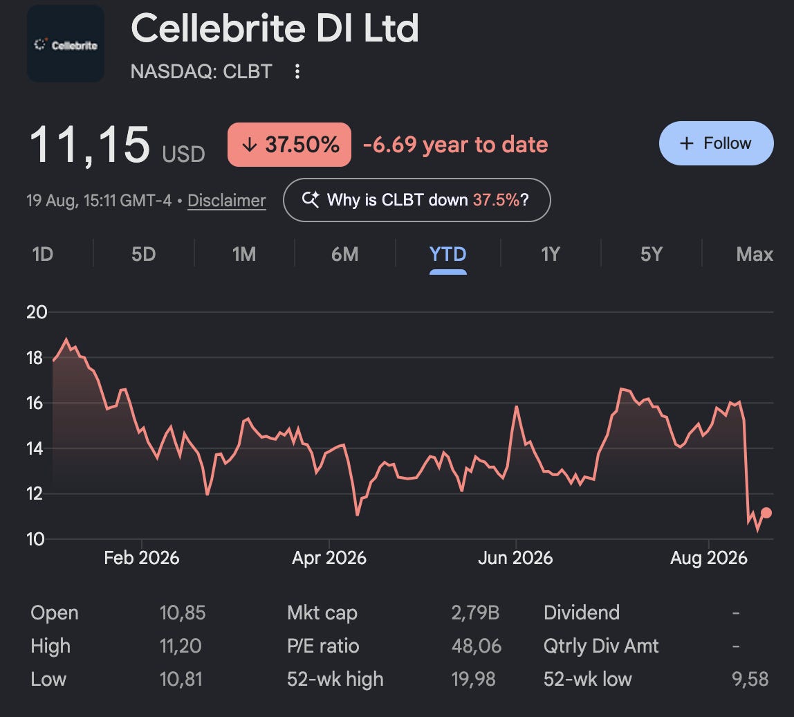Click the Mkt cap value 2,79B

click(475, 612)
